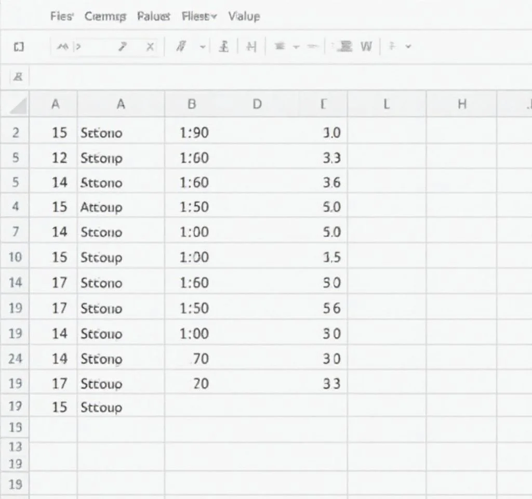Click the W icon in the toolbar

pos(366,47)
